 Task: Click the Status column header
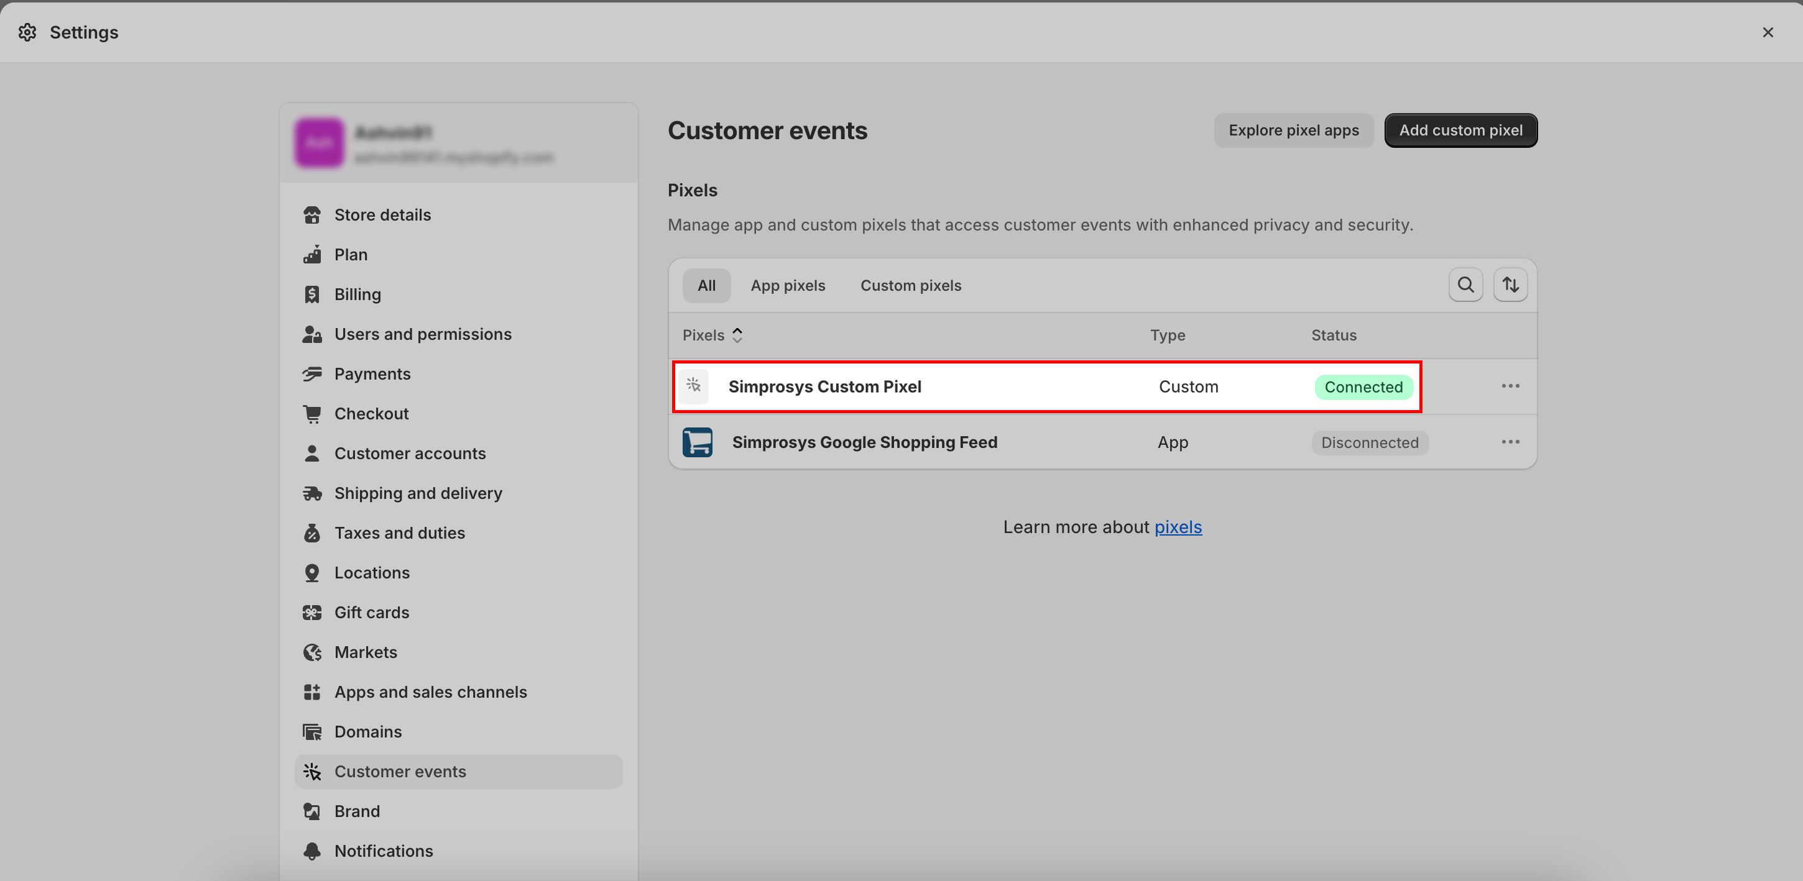coord(1334,335)
